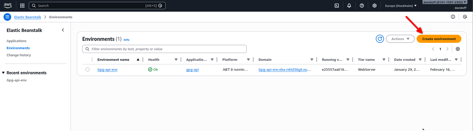Open Change history in sidebar
Viewport: 473px width, 131px height.
19,55
